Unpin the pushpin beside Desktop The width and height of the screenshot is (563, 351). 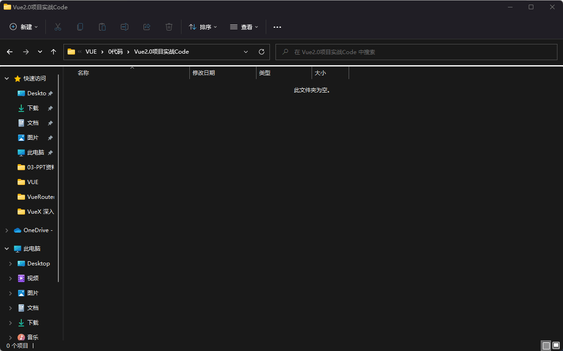[50, 93]
